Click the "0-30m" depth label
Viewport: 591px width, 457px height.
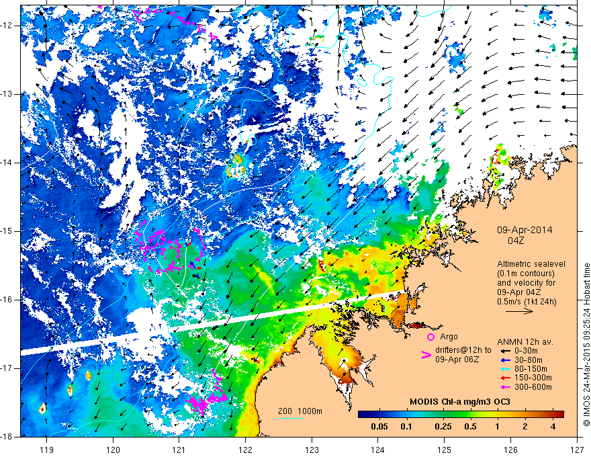[x=527, y=351]
